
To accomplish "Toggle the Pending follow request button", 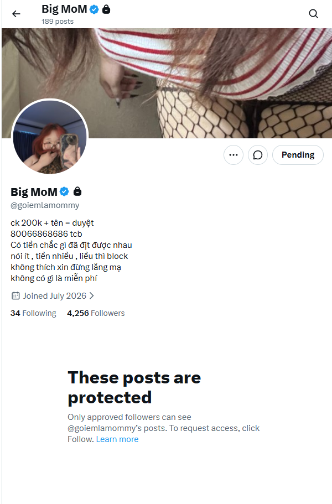I will tap(298, 155).
